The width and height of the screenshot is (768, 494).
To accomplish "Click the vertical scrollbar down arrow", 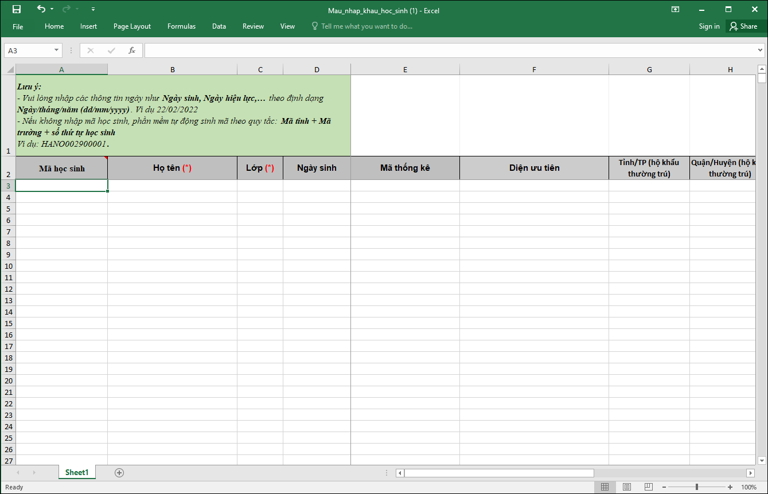I will click(x=762, y=460).
